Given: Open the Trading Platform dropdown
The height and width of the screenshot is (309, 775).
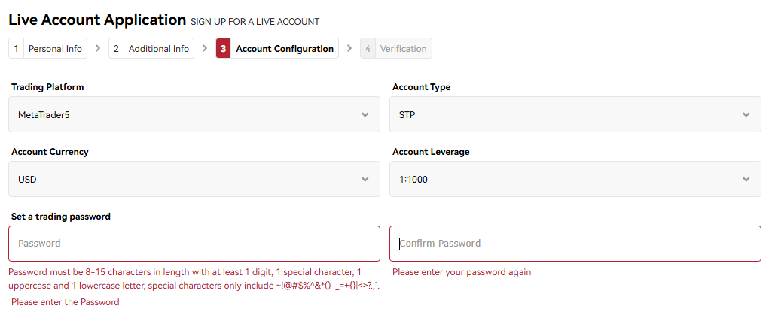Looking at the screenshot, I should [194, 114].
